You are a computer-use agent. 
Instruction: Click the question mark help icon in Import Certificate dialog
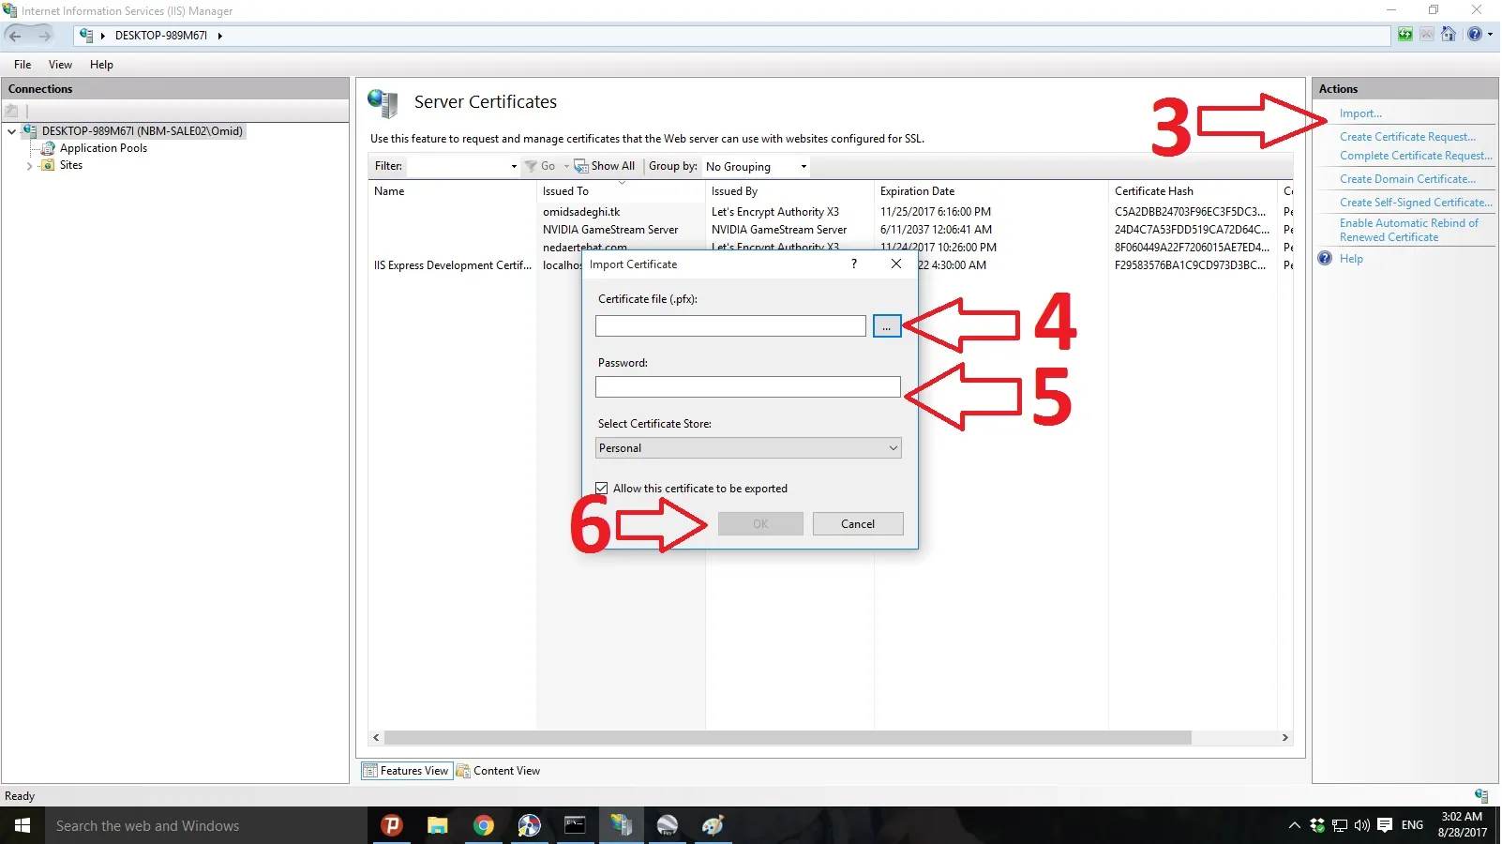[x=853, y=264]
